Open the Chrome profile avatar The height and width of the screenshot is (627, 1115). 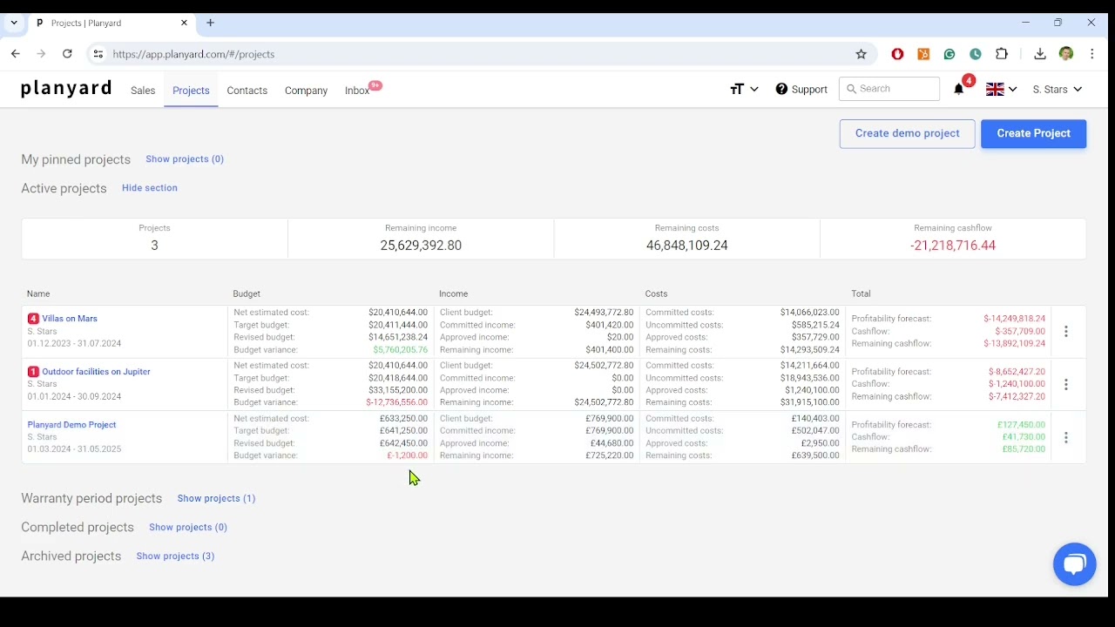1066,54
